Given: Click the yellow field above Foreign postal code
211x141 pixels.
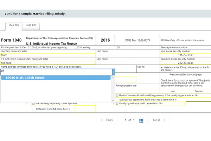Looking at the screenshot, I should click(x=126, y=80).
